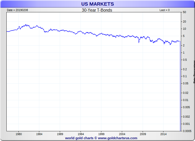The image size is (195, 141).
Task: Click the y-axis value 0.02
Action: (186, 93)
